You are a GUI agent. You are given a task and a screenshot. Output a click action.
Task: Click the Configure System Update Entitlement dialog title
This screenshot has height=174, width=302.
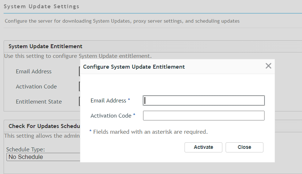134,67
